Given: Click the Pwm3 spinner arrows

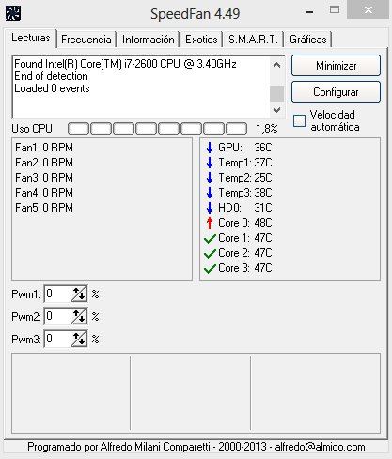Looking at the screenshot, I should (79, 339).
